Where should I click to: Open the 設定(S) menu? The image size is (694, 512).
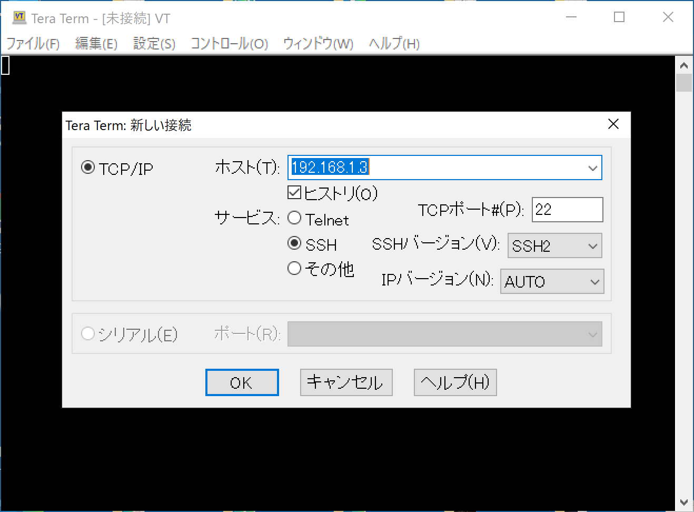[153, 44]
